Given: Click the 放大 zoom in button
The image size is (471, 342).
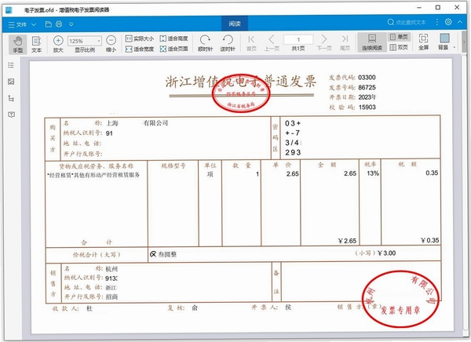Looking at the screenshot, I should (x=58, y=44).
